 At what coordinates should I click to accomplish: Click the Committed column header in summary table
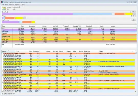[32, 26]
